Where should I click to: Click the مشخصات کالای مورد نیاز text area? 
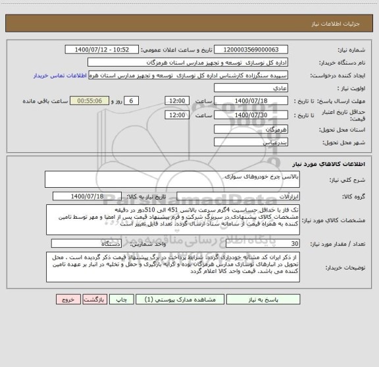click(173, 220)
